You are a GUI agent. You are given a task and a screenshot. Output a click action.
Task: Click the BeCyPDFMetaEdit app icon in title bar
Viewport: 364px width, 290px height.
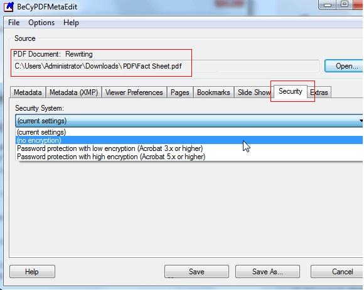click(x=9, y=6)
